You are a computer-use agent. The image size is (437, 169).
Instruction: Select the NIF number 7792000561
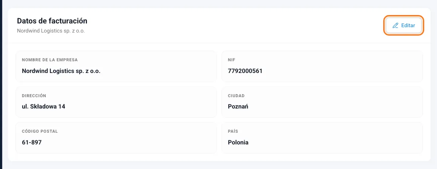[x=245, y=71]
